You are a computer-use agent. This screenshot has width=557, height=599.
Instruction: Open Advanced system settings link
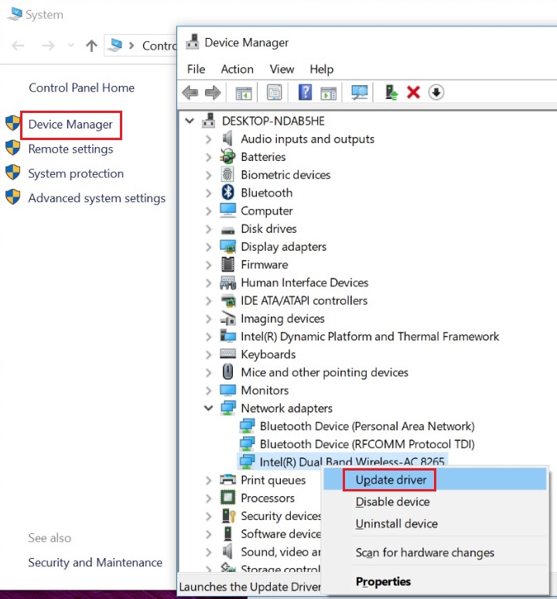(x=97, y=198)
